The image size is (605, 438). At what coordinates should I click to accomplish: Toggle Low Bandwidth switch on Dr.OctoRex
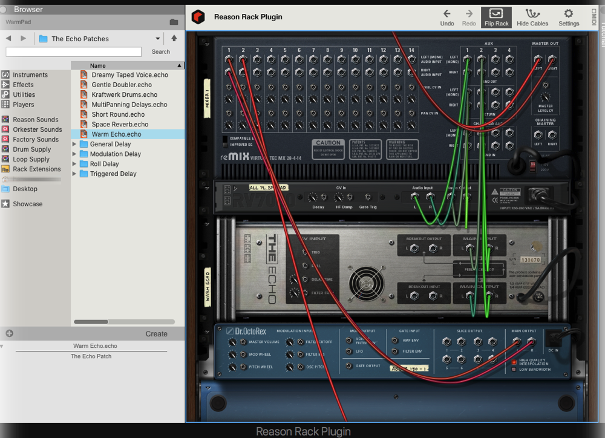[515, 369]
